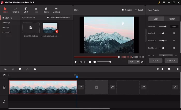Delete the selected clip with trash icon
The image size is (181, 110).
click(x=20, y=69)
